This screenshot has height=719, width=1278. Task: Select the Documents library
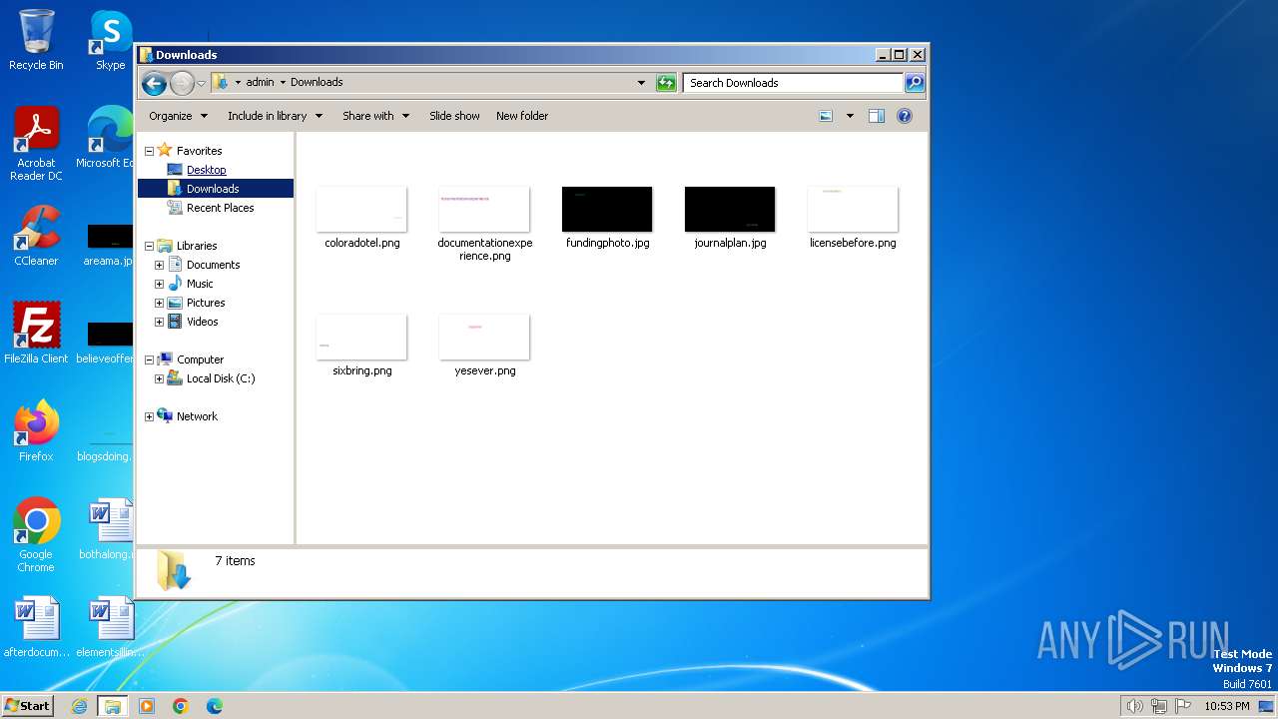pos(213,265)
